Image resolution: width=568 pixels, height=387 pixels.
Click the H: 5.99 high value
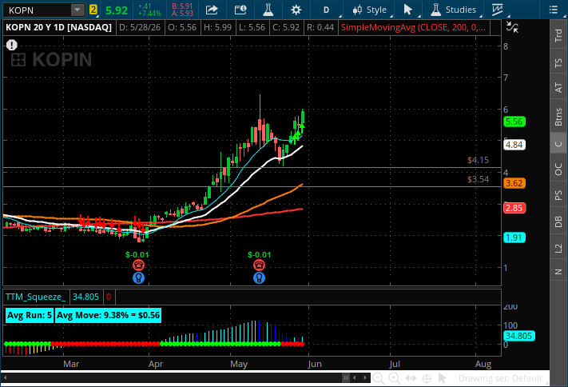coord(217,27)
